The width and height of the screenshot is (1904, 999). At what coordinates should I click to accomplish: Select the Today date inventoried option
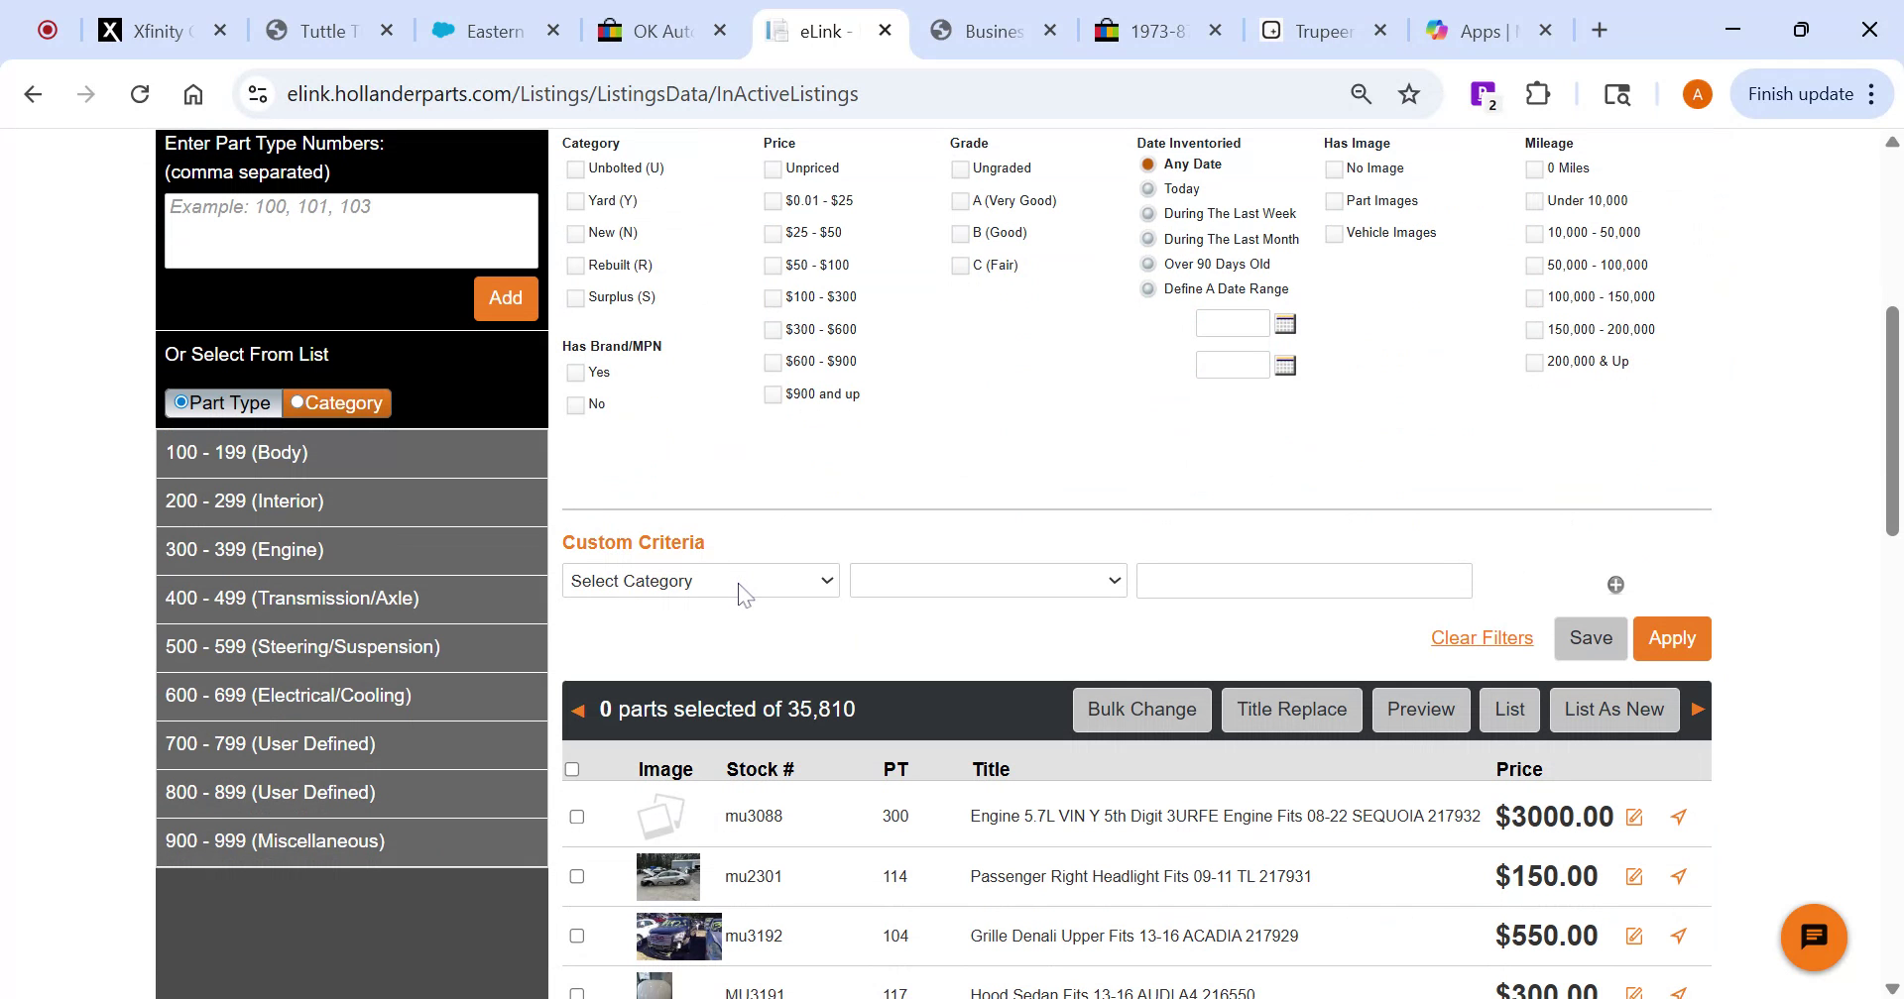pyautogui.click(x=1147, y=189)
